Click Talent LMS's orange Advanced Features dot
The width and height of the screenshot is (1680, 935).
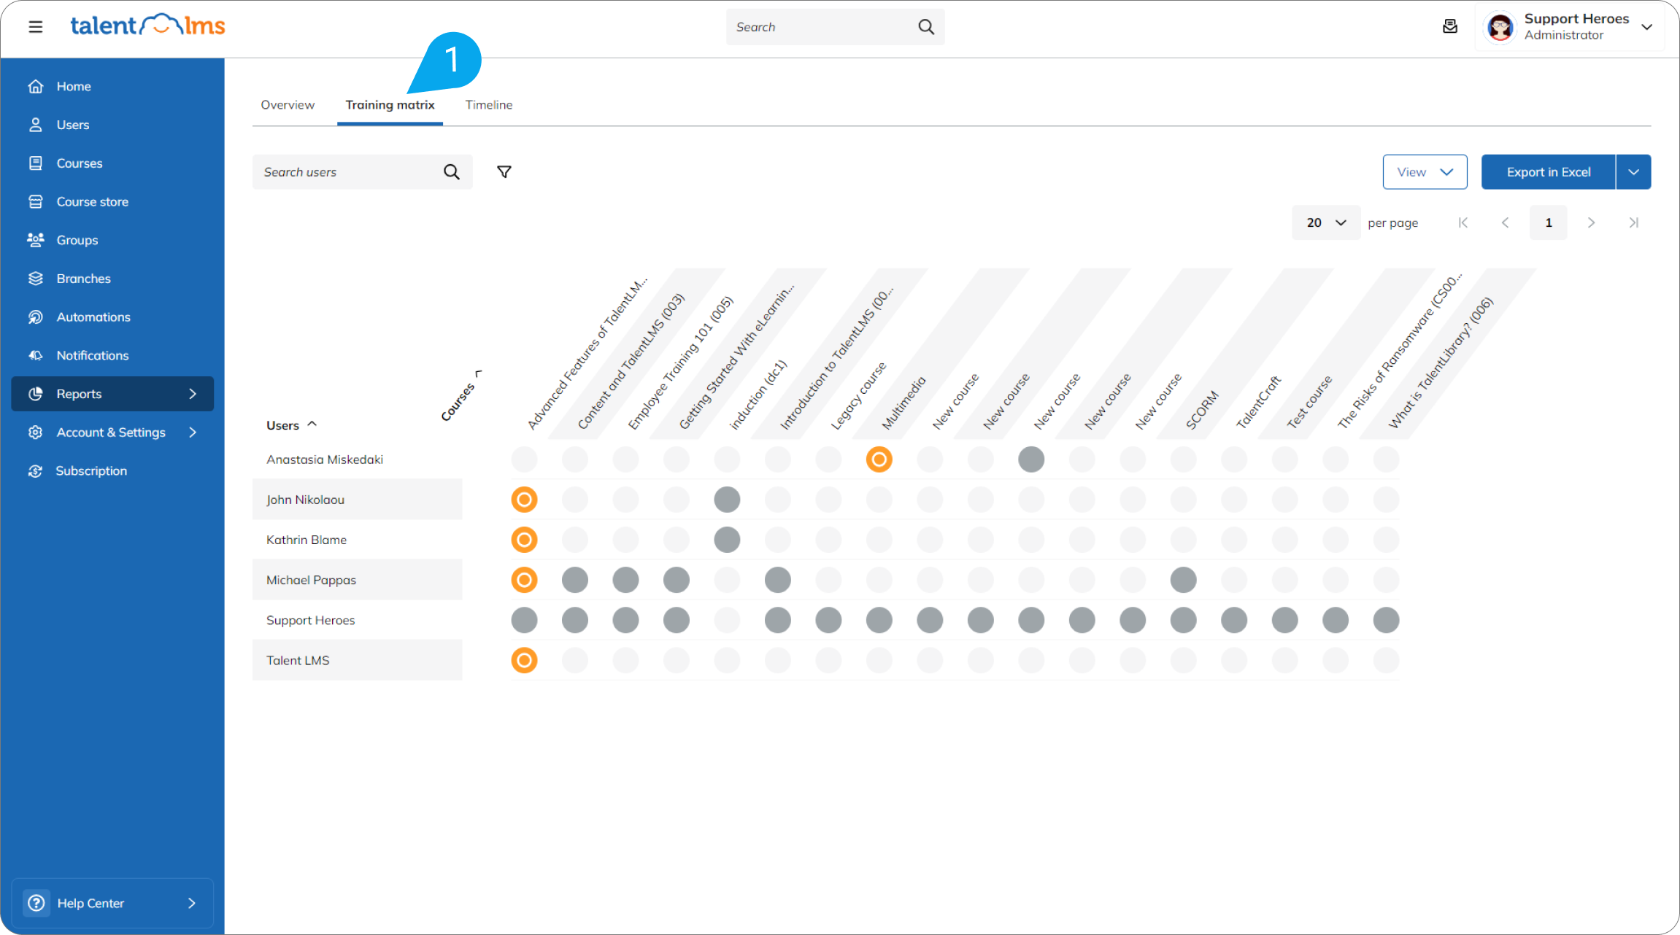(524, 660)
